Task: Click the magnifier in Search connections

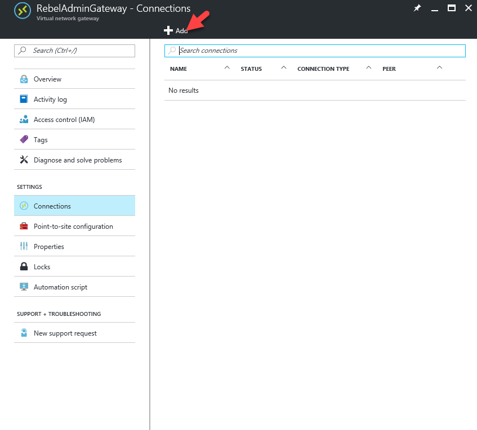Action: (172, 51)
